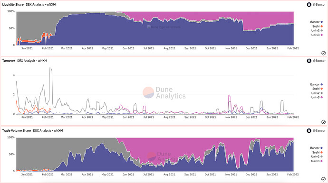Click 'DEX Analysis - wNXM' subtitle on Trade Volume Share chart
Screen dimensions: 328x183
pyautogui.click(x=48, y=131)
